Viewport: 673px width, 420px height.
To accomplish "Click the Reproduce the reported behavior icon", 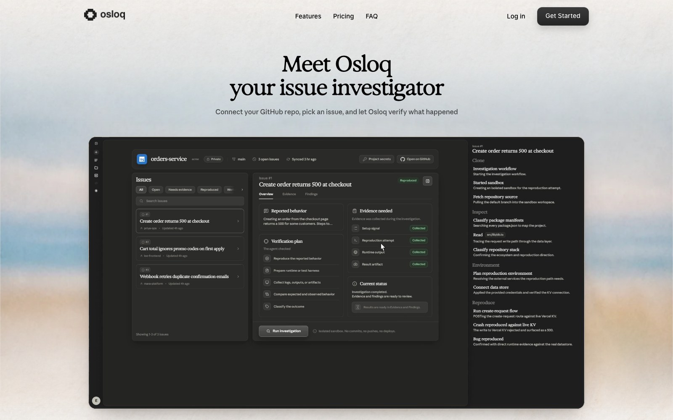I will click(x=267, y=259).
